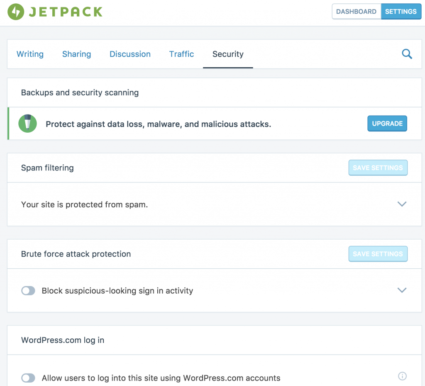Open the Sharing settings tab
This screenshot has height=386, width=425.
point(76,54)
